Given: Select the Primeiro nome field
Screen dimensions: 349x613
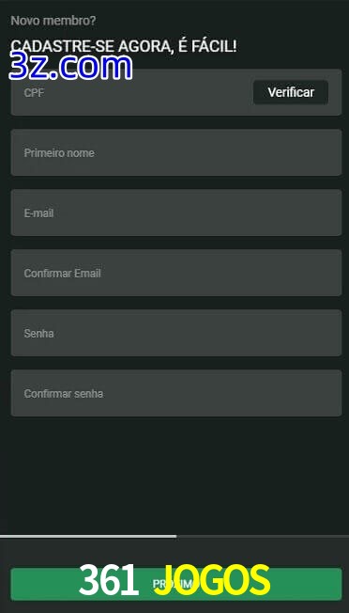Looking at the screenshot, I should click(x=176, y=152).
